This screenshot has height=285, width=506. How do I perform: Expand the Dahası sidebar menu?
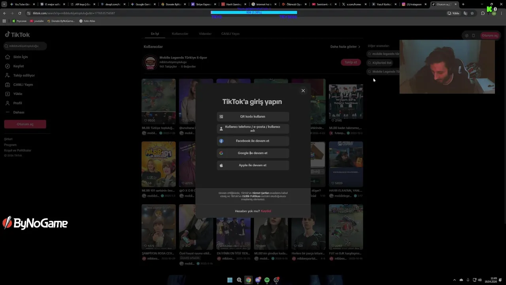point(19,112)
